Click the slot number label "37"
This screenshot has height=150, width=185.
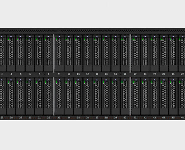[x=97, y=117]
